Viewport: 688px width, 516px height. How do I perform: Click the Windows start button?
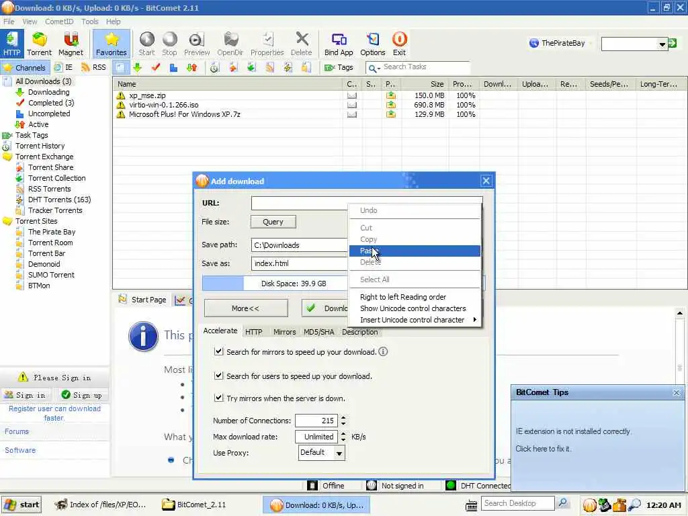coord(21,505)
